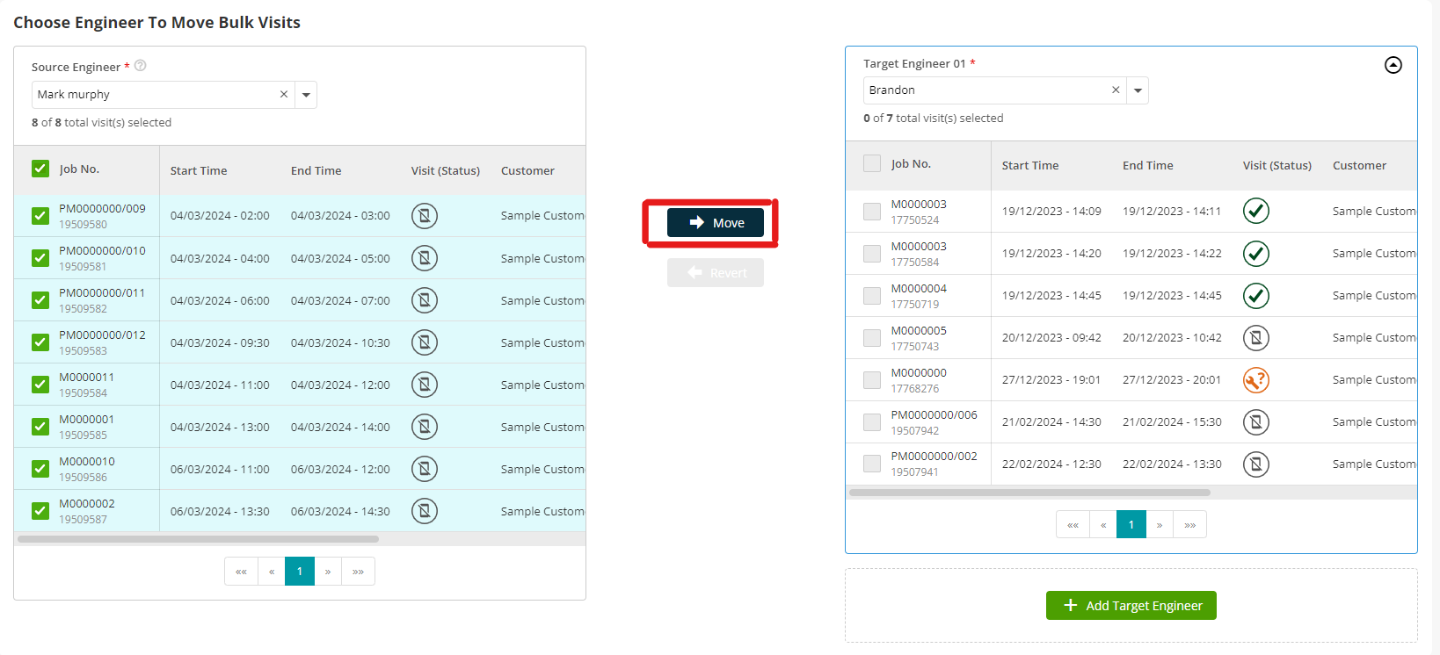Check the checkbox for visit 17768276

(x=872, y=380)
